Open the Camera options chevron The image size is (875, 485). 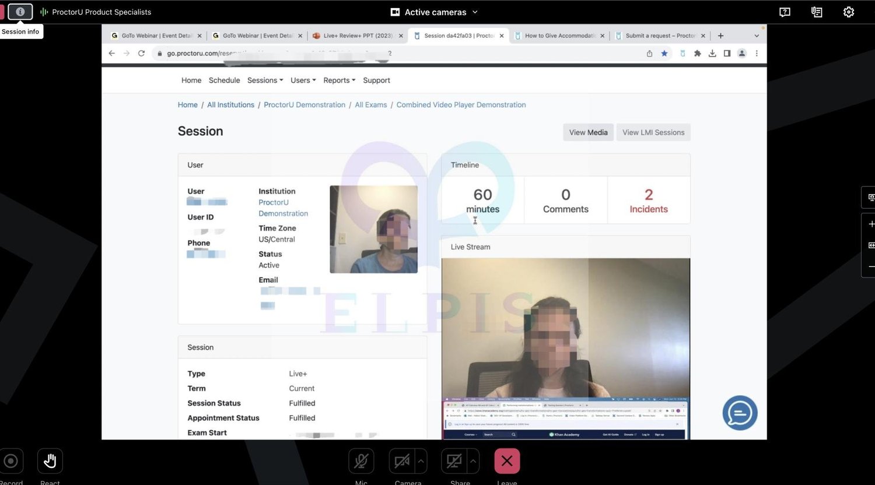pos(421,461)
